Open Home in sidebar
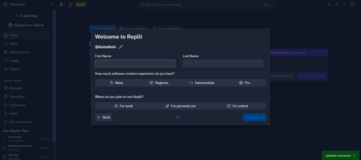 pyautogui.click(x=26, y=35)
